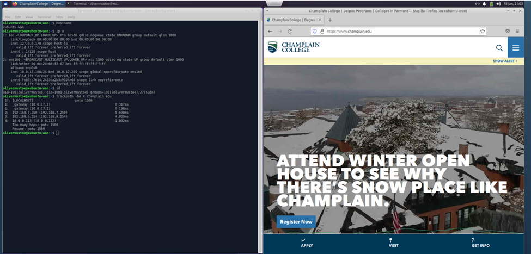Click GET INFO in the bottom bar
This screenshot has height=254, width=531.
pyautogui.click(x=480, y=243)
